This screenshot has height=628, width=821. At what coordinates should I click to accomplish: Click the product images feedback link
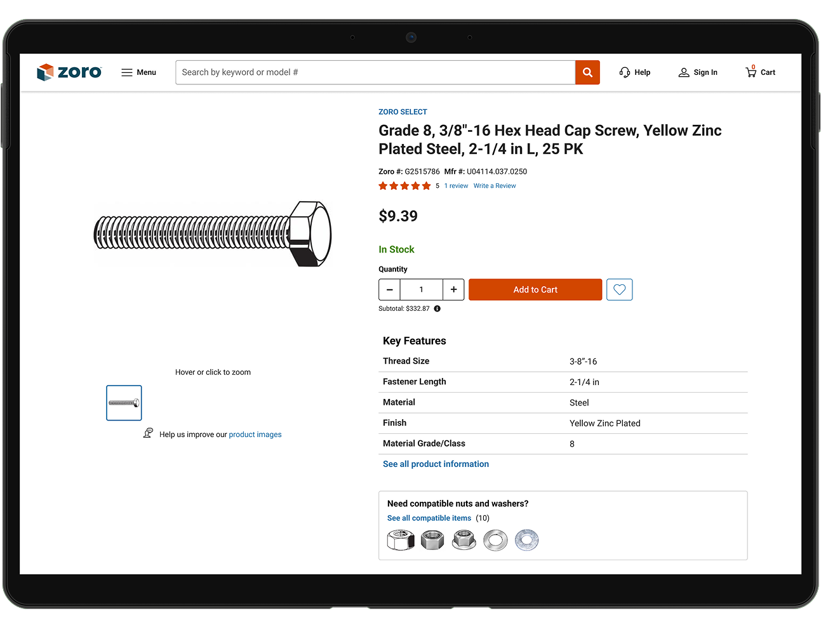(x=255, y=435)
